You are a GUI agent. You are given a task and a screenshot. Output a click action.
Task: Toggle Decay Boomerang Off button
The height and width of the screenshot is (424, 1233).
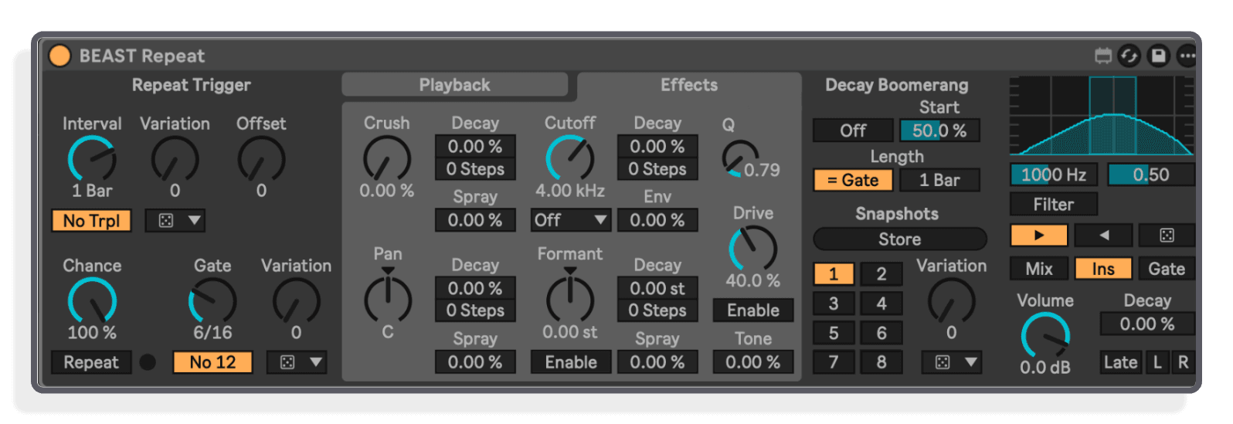(x=853, y=131)
